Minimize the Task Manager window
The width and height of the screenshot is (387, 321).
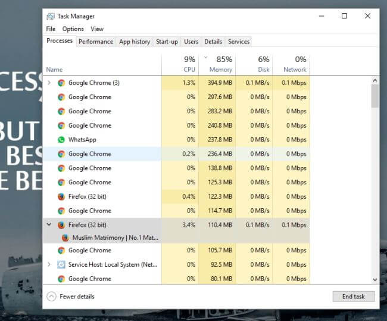322,16
